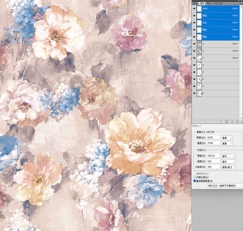243x231 pixels.
Task: Hide the CMYK composite channel eye
Action: pos(194,9)
